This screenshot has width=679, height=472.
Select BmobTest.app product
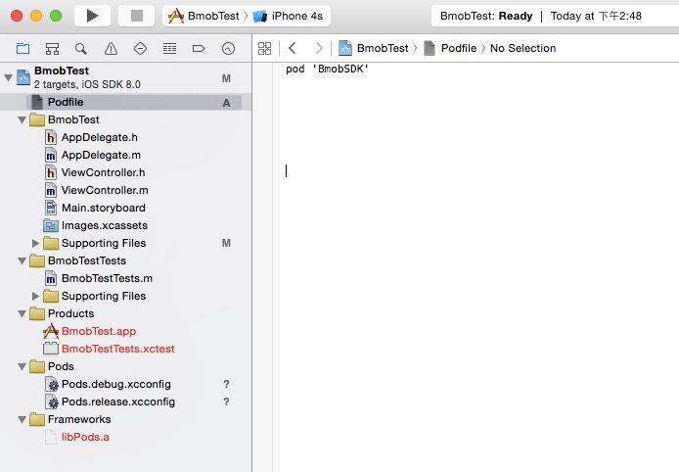point(90,331)
